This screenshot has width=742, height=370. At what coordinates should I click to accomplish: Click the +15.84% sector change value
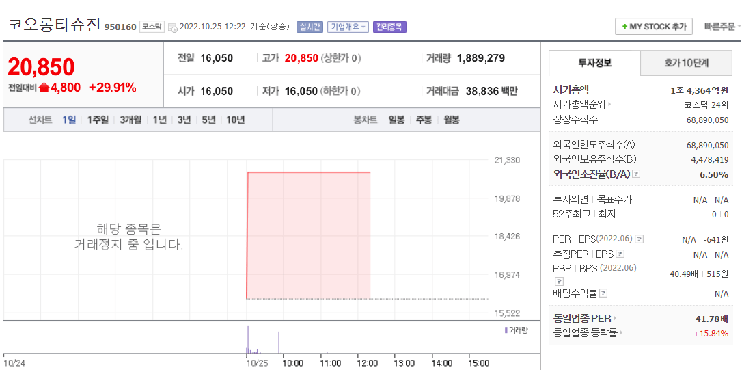click(x=711, y=334)
